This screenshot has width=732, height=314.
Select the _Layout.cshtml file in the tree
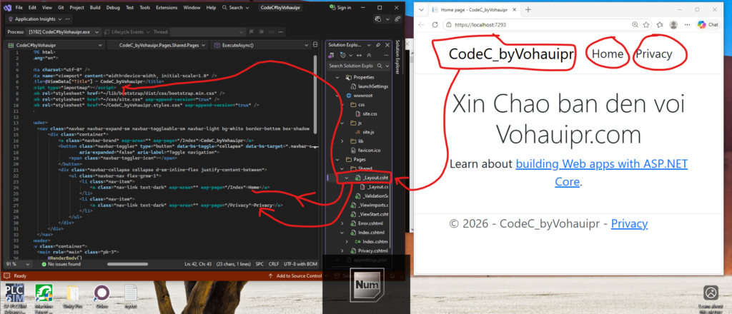tap(375, 178)
